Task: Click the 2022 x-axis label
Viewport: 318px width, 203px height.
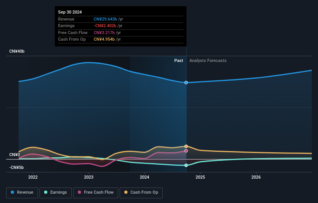Action: (33, 177)
